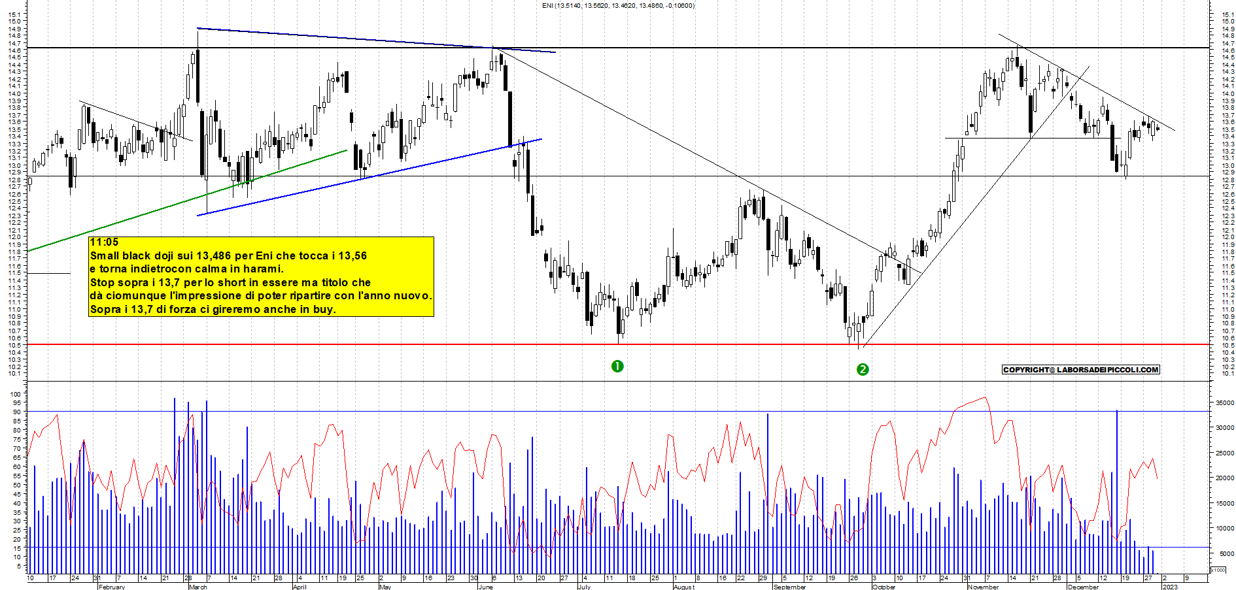Click the 20000 volume scale value

(x=1225, y=478)
